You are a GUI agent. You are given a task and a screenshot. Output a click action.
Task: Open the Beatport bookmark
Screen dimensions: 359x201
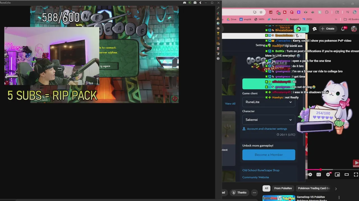point(292,19)
